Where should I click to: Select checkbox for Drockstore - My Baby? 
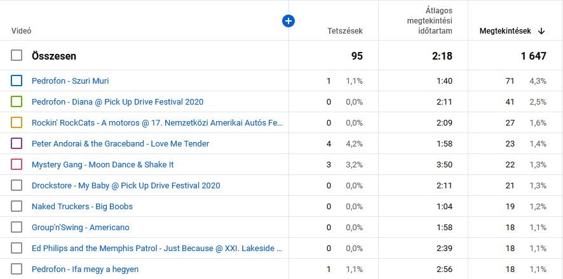click(17, 185)
